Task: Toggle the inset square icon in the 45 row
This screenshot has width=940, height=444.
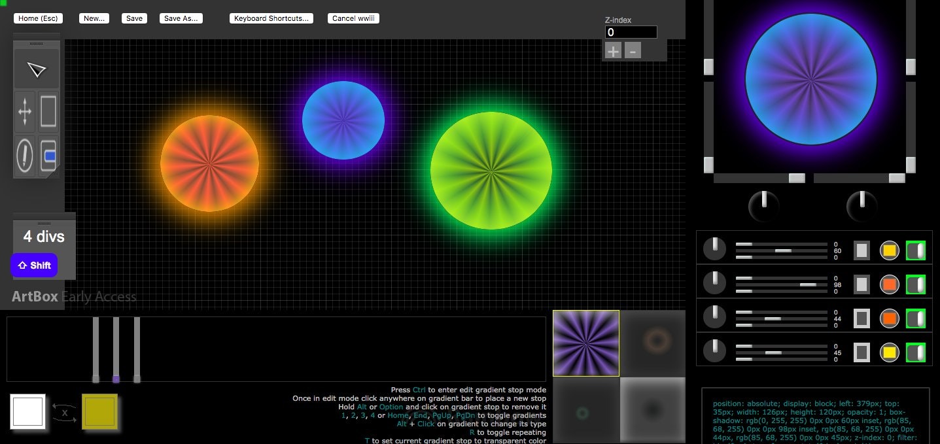Action: (x=862, y=352)
